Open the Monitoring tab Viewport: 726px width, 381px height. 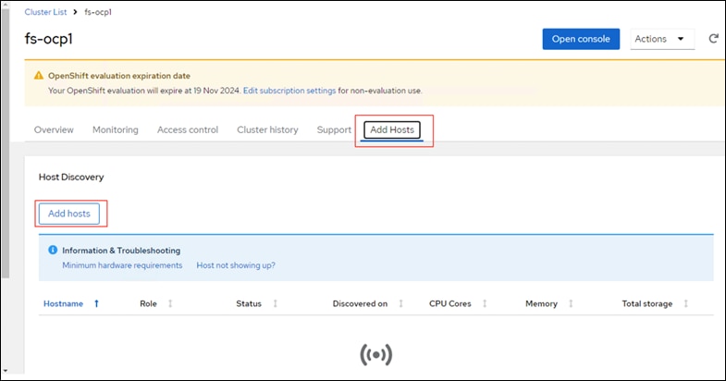[116, 129]
